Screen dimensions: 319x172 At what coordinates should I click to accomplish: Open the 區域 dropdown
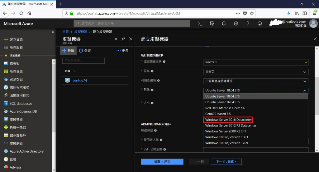(x=256, y=72)
